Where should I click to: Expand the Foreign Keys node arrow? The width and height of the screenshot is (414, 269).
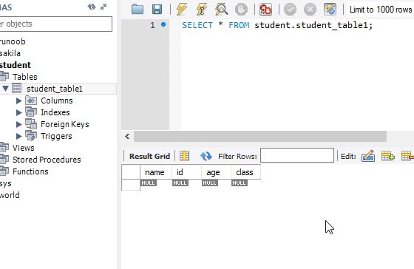pyautogui.click(x=18, y=124)
